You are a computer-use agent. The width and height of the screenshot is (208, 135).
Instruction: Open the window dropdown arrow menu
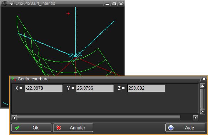(x=12, y=3)
